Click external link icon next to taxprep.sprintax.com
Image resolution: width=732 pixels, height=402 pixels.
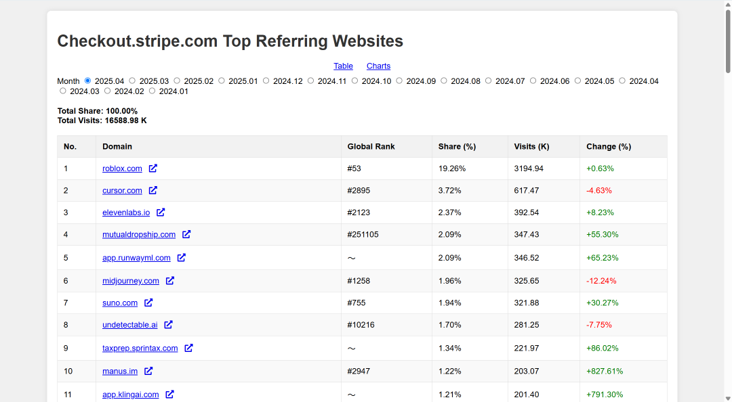point(188,348)
